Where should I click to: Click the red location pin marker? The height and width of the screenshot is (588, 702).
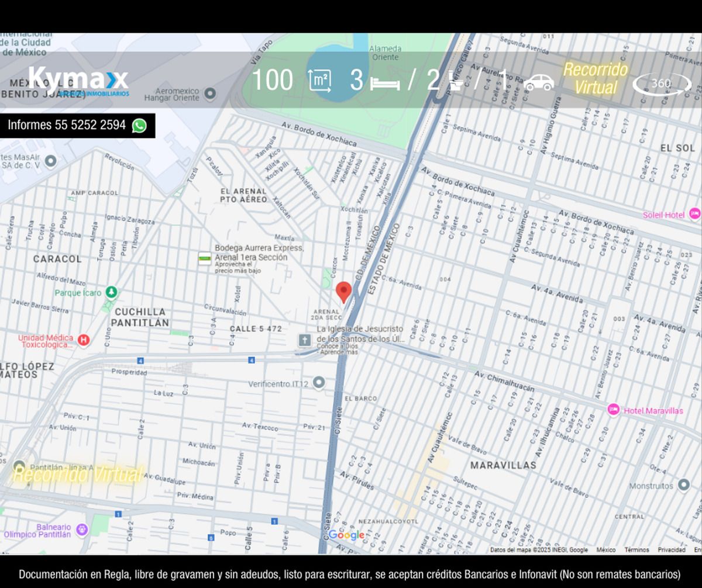click(x=343, y=292)
